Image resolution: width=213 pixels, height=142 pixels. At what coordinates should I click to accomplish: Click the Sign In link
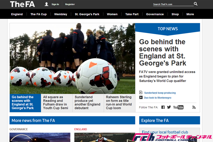pyautogui.click(x=55, y=4)
